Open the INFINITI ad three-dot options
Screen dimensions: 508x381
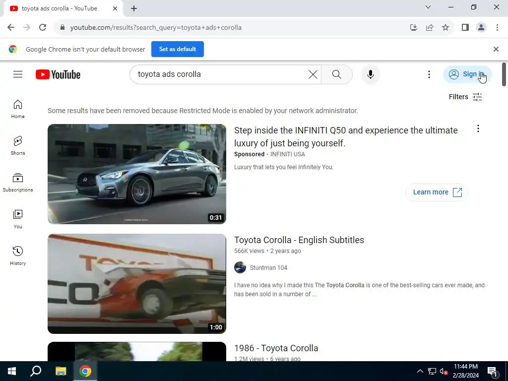[478, 129]
